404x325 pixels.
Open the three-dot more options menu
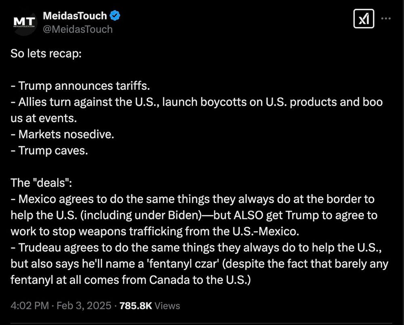(x=386, y=19)
